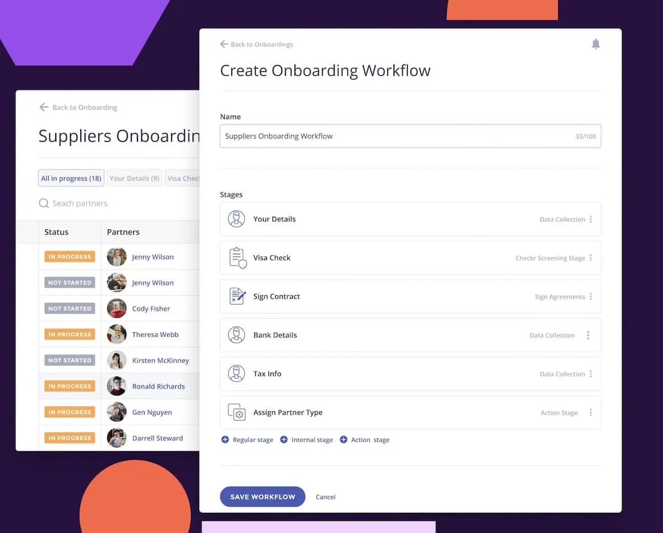This screenshot has width=663, height=533.
Task: Click the Cody Fisher partner name
Action: point(151,309)
